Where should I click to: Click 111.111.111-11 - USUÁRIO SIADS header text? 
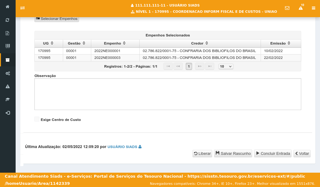tap(167, 5)
